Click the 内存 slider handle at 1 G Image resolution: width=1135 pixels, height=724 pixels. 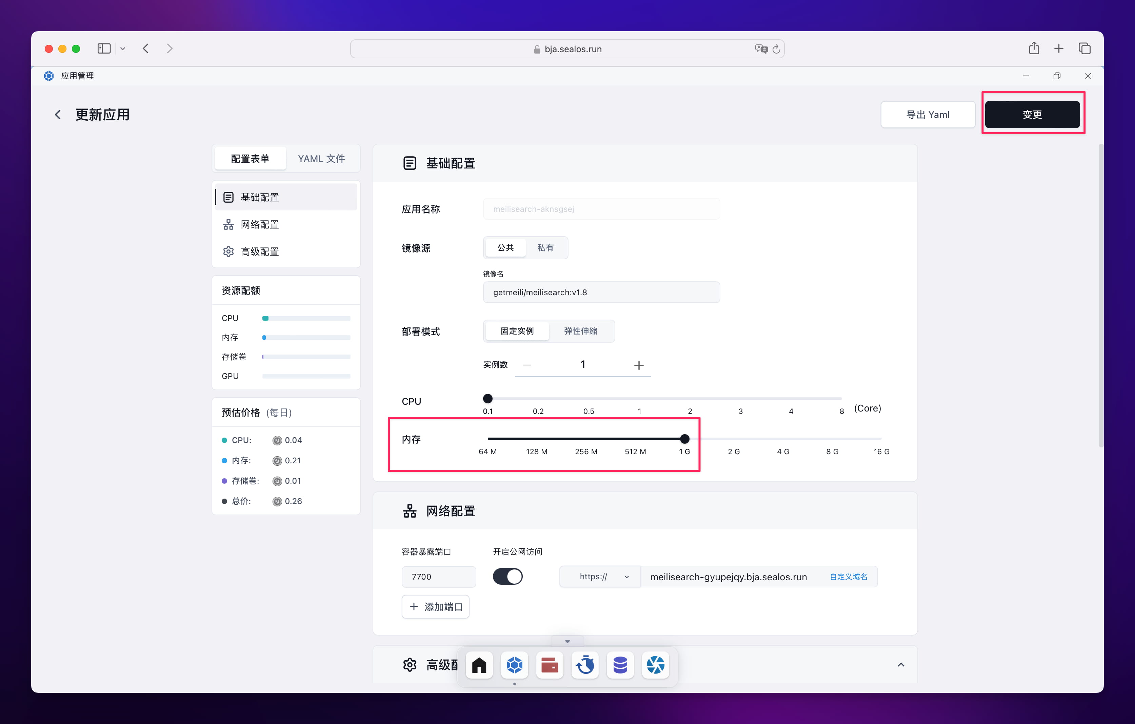(685, 439)
